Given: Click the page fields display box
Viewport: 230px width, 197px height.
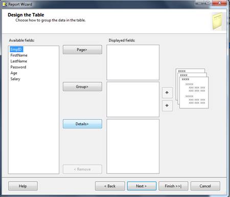Looking at the screenshot, I should tap(133, 62).
